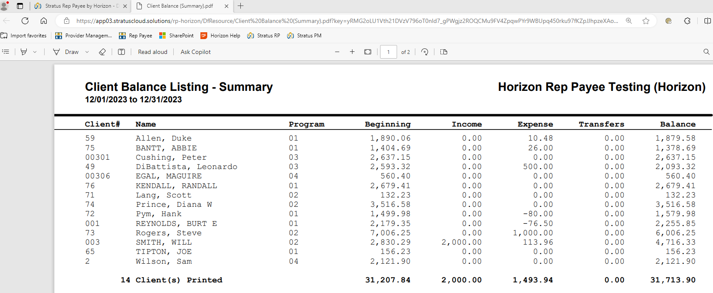Add page to favorites with star icon

(646, 21)
